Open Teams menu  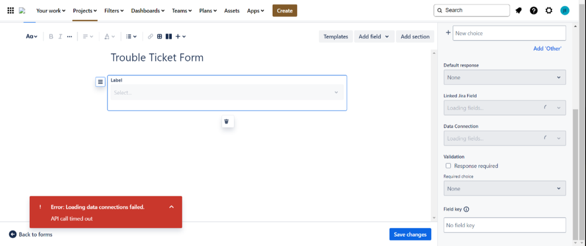(182, 11)
